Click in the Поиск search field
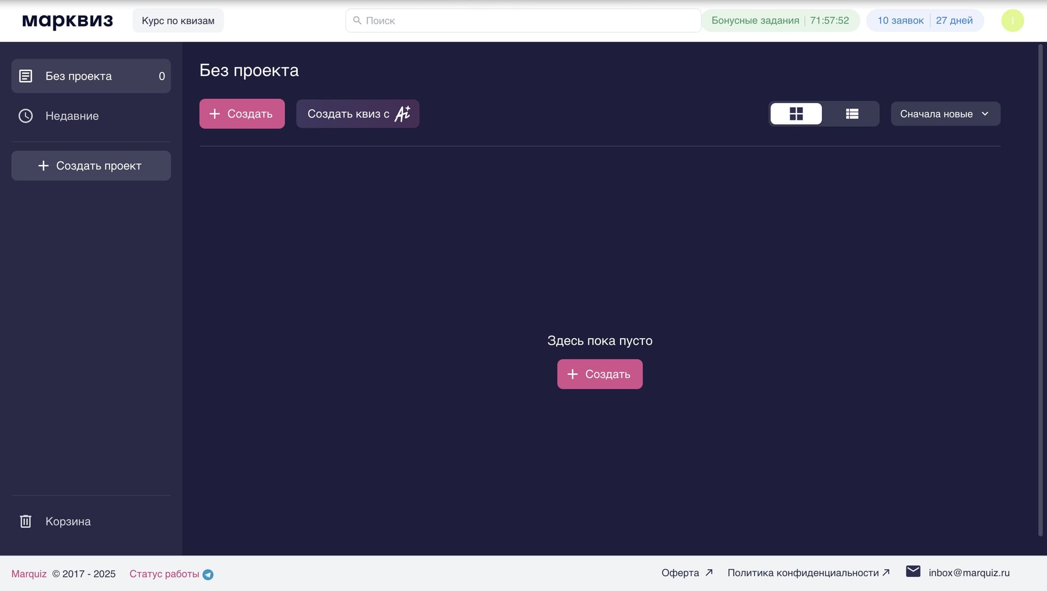1047x591 pixels. pos(523,21)
